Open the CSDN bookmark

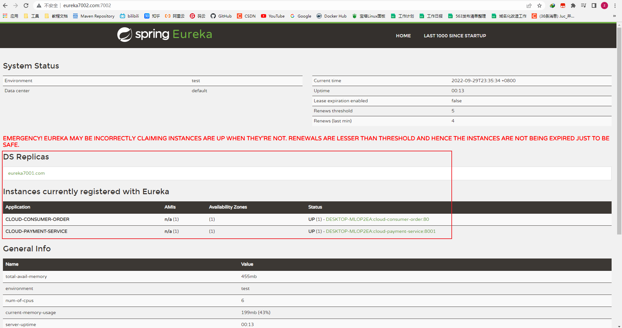coord(246,16)
